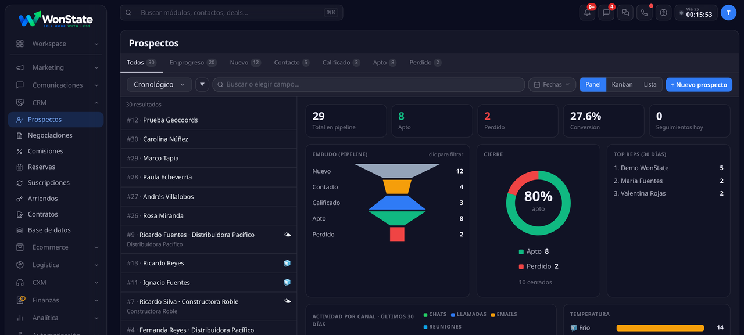This screenshot has width=744, height=335.
Task: Open the phone dialer icon
Action: click(x=644, y=12)
